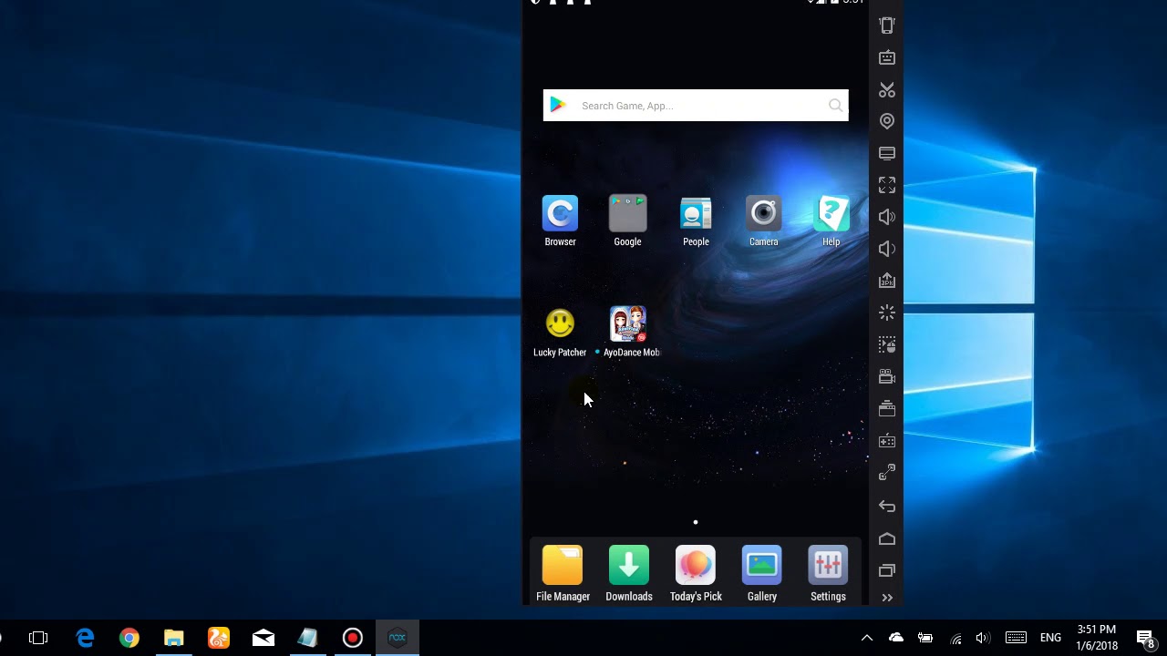Viewport: 1167px width, 656px height.
Task: Click the magnifier in search bar
Action: coord(835,106)
